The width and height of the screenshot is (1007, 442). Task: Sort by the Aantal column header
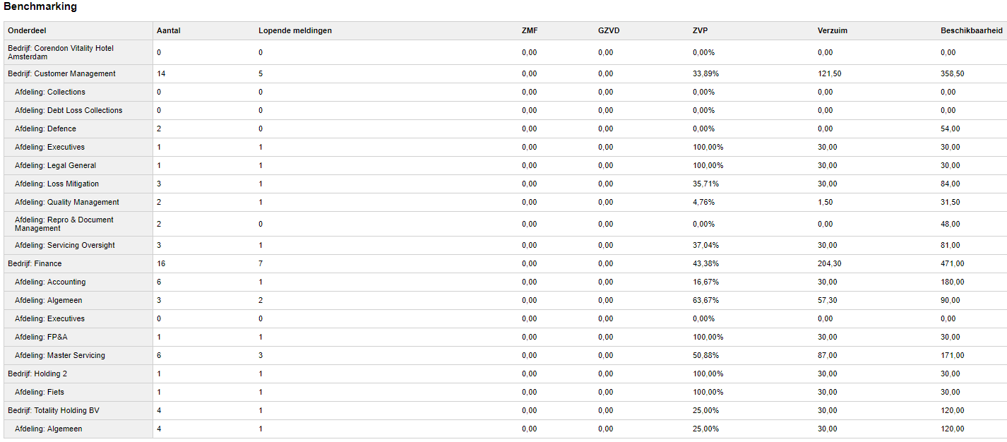tap(169, 31)
